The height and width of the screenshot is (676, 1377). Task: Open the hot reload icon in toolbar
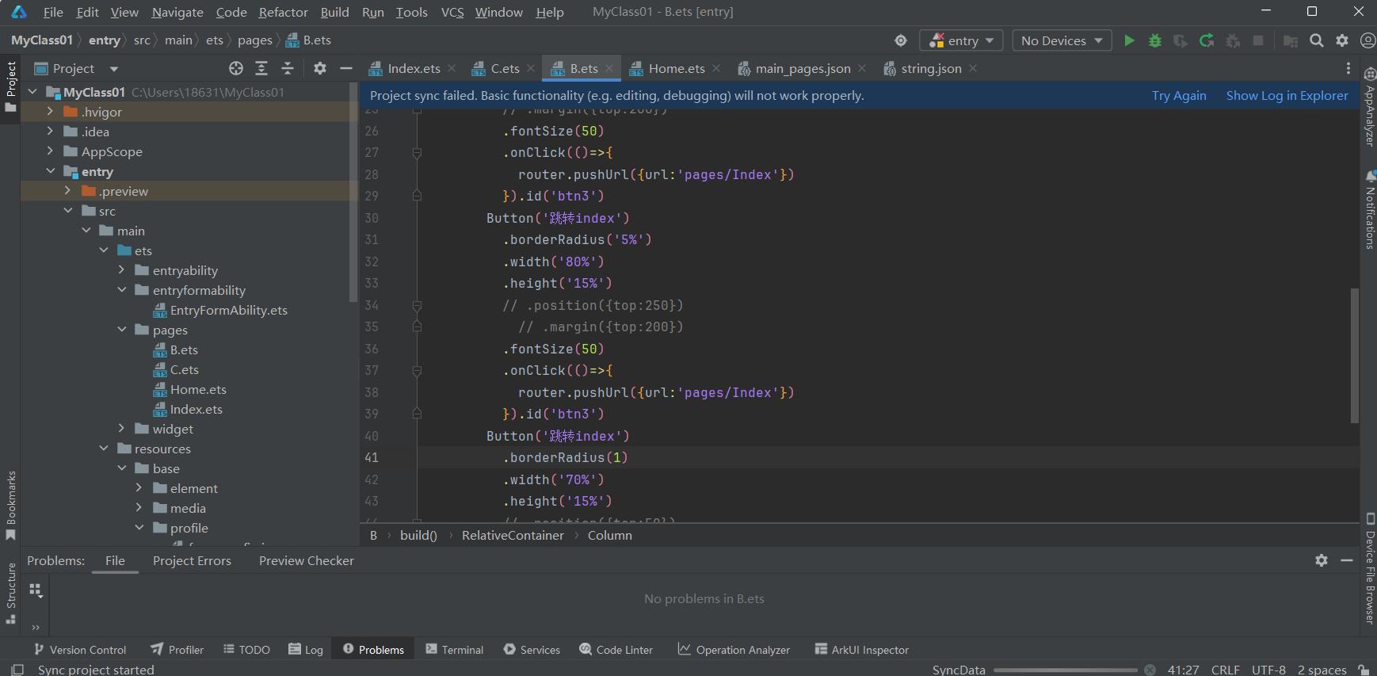(x=1207, y=40)
